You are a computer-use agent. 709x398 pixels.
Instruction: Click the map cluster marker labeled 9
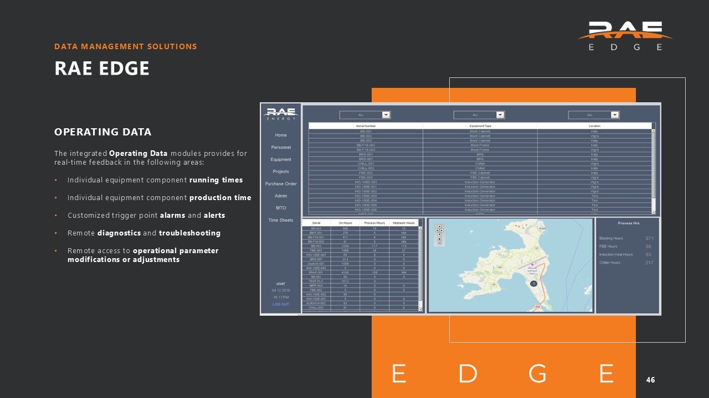534,284
